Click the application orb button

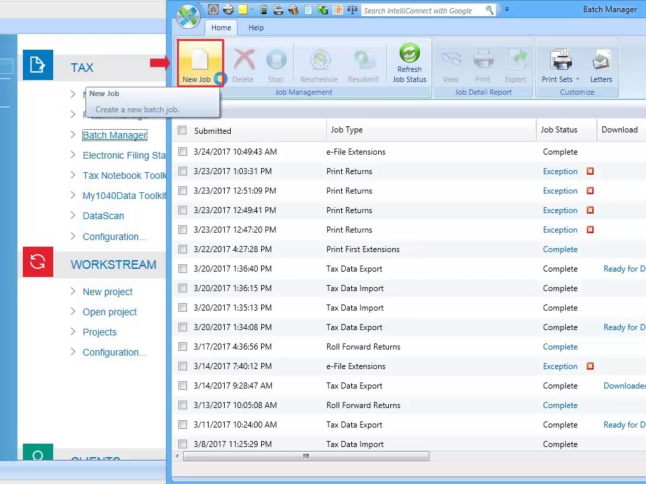click(188, 16)
